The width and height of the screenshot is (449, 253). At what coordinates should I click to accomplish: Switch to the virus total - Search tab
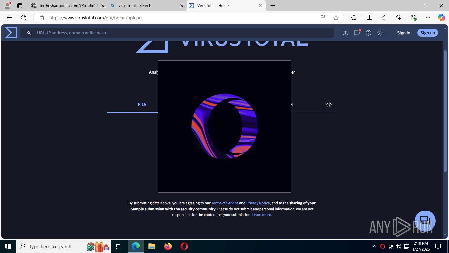[x=147, y=6]
